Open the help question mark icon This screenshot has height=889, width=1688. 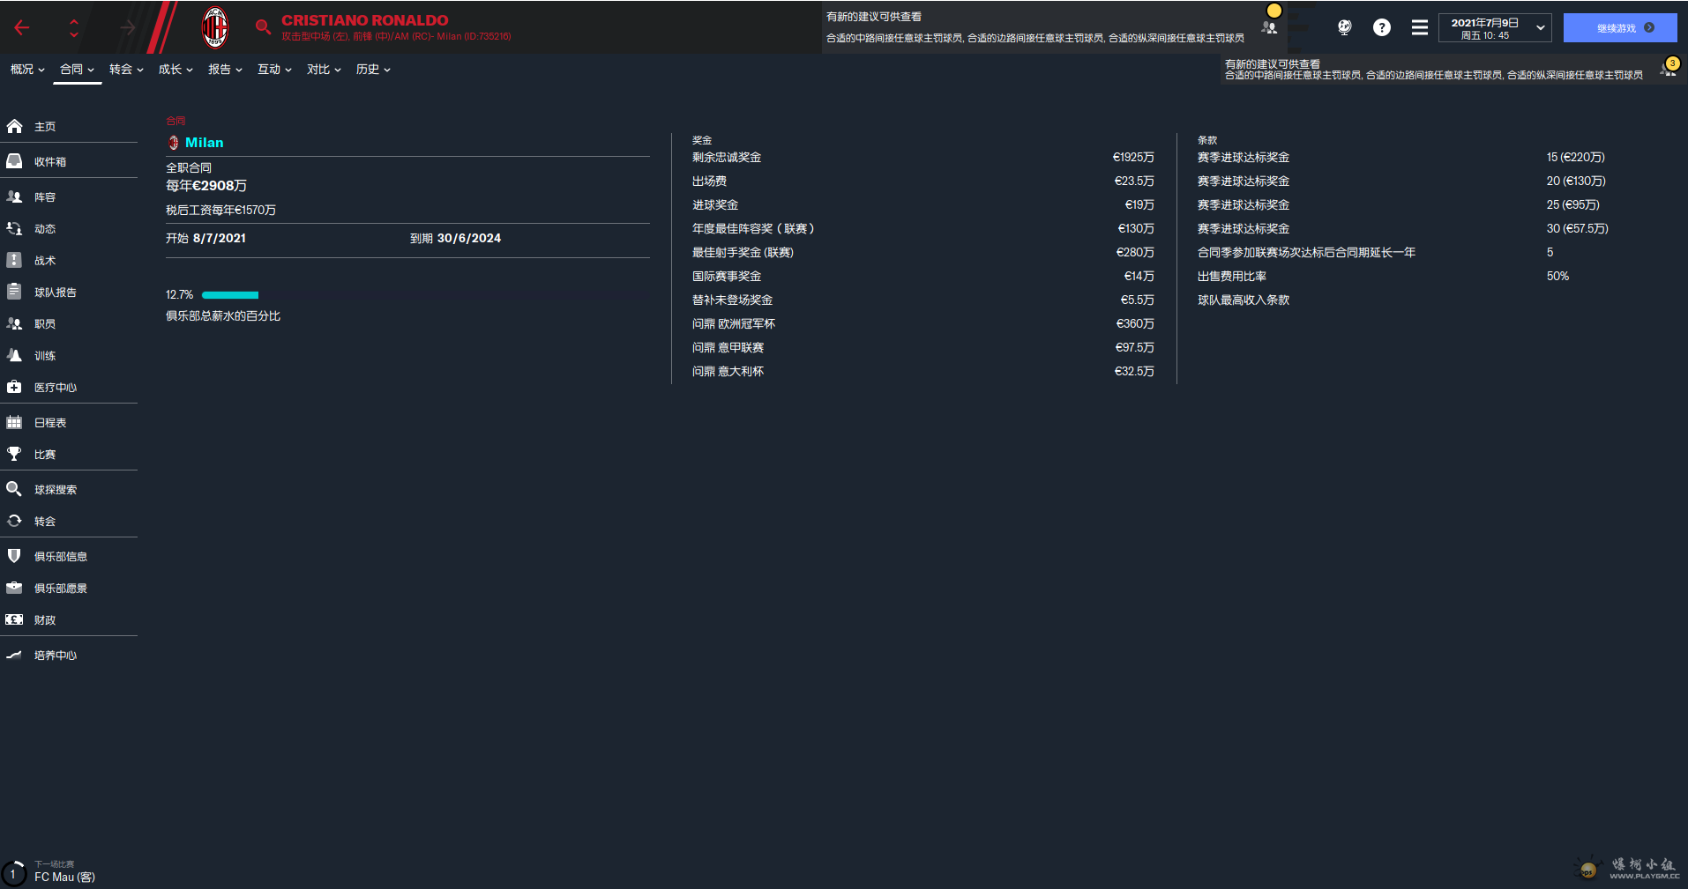1382,27
